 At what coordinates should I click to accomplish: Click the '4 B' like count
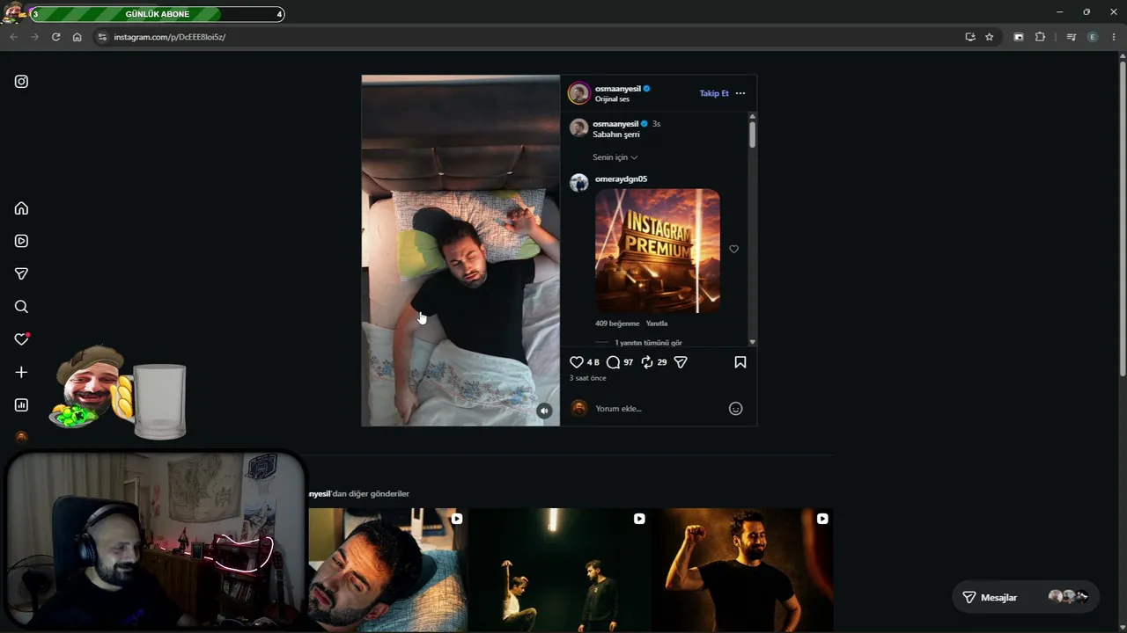[593, 362]
